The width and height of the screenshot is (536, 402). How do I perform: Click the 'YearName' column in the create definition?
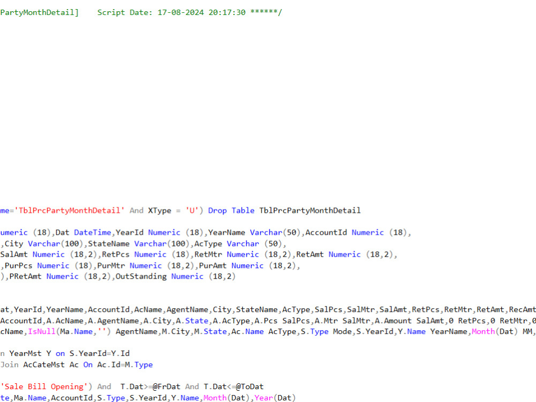pyautogui.click(x=227, y=233)
